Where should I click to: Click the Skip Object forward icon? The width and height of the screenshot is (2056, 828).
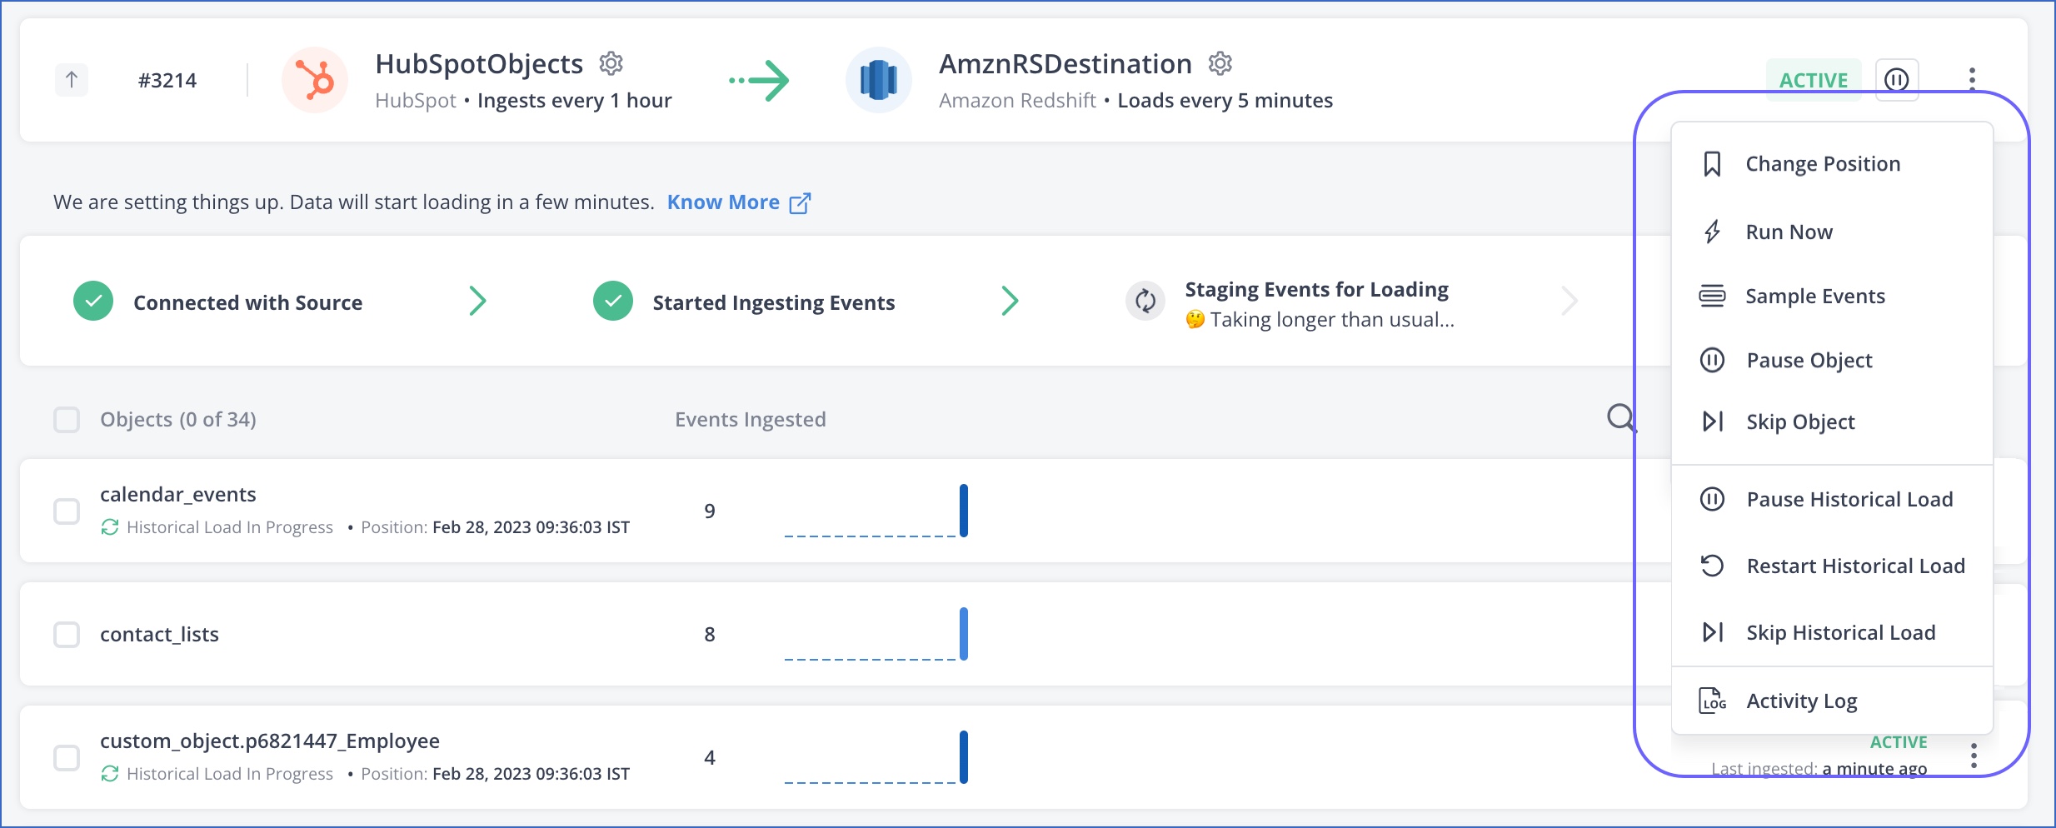point(1712,421)
